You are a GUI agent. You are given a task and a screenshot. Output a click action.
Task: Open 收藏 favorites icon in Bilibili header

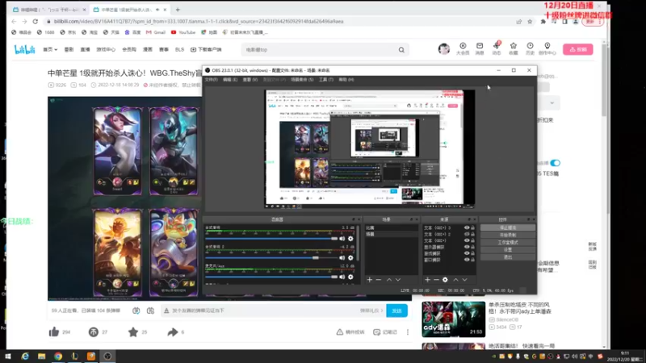tap(514, 48)
